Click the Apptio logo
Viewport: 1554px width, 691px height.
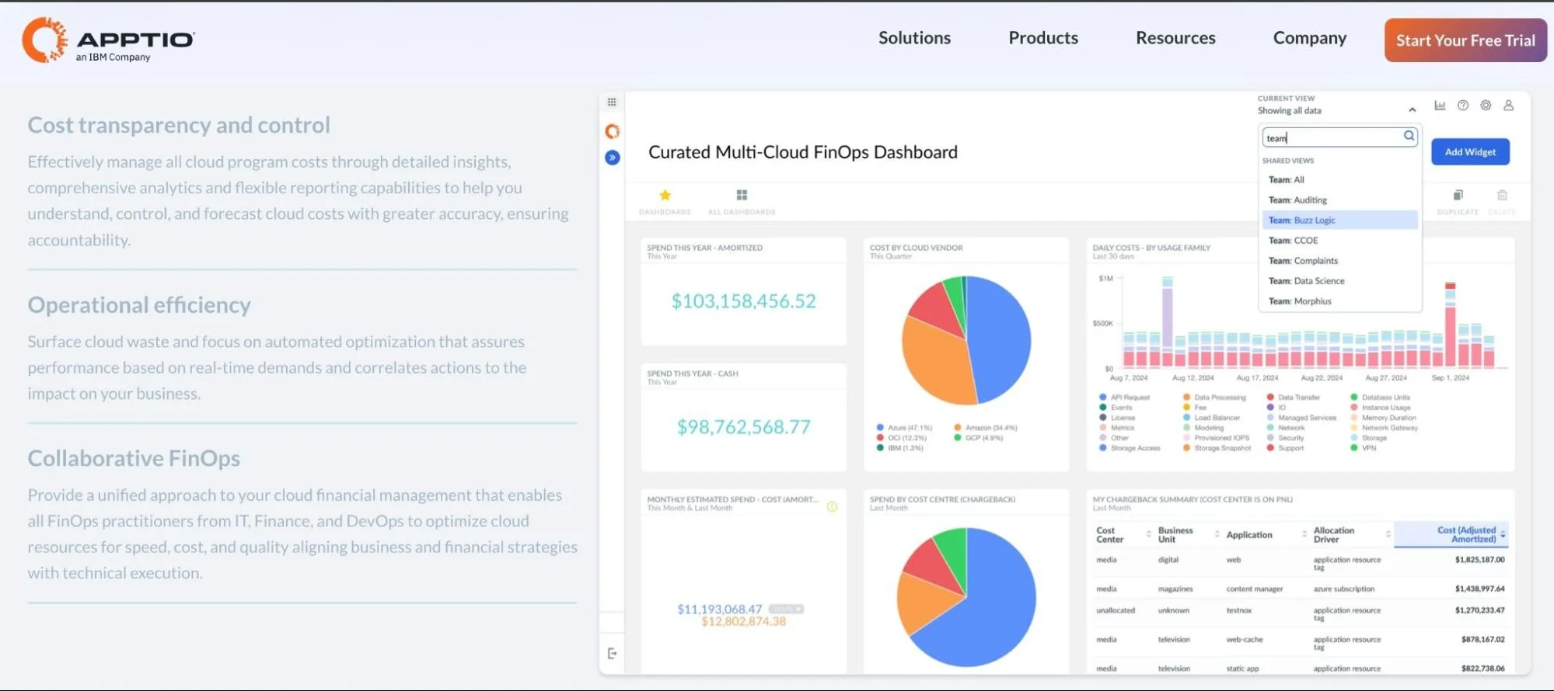(109, 40)
